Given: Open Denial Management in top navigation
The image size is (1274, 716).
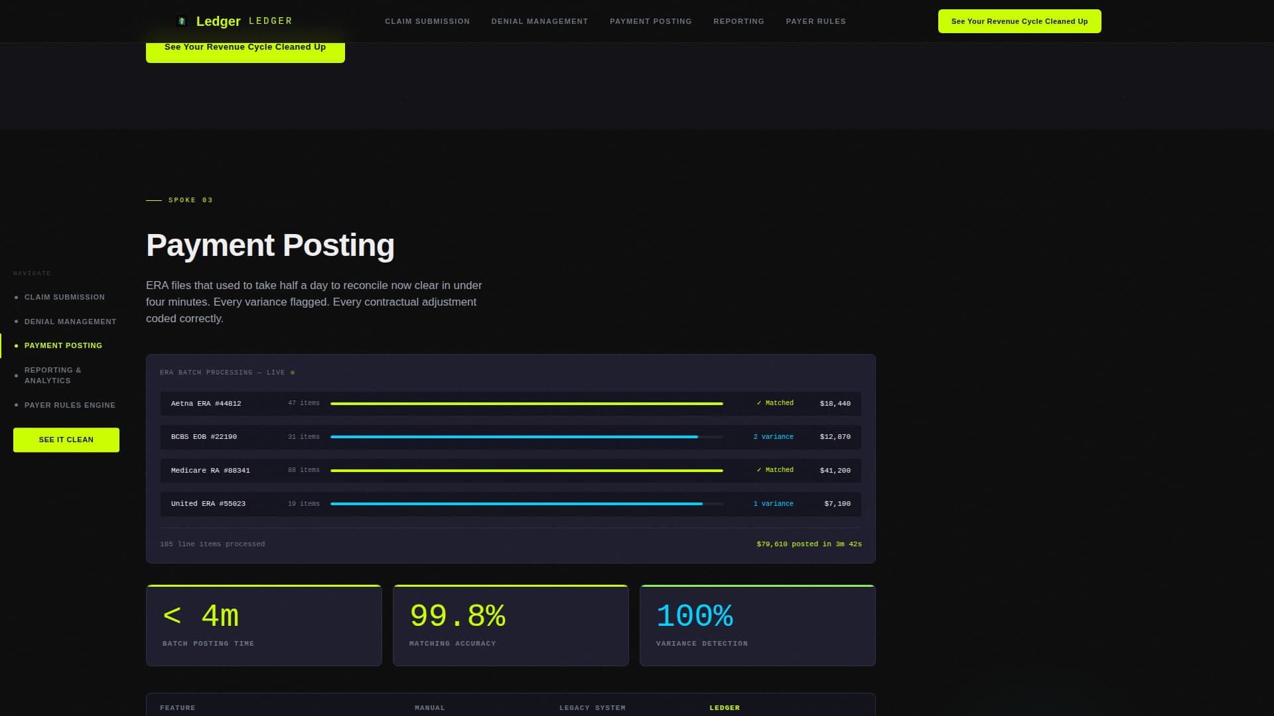Looking at the screenshot, I should pyautogui.click(x=539, y=21).
